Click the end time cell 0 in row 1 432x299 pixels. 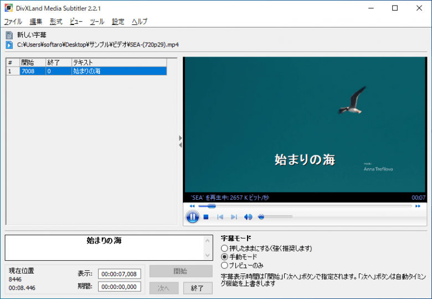point(59,71)
